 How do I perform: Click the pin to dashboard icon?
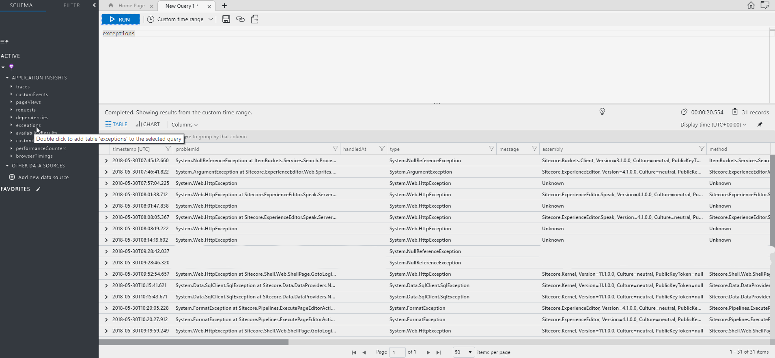click(x=760, y=124)
